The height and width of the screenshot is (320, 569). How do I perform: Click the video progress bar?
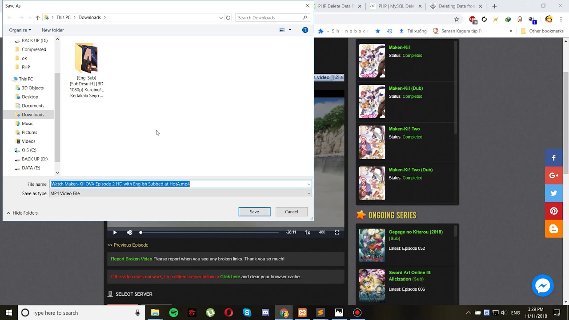pyautogui.click(x=209, y=232)
